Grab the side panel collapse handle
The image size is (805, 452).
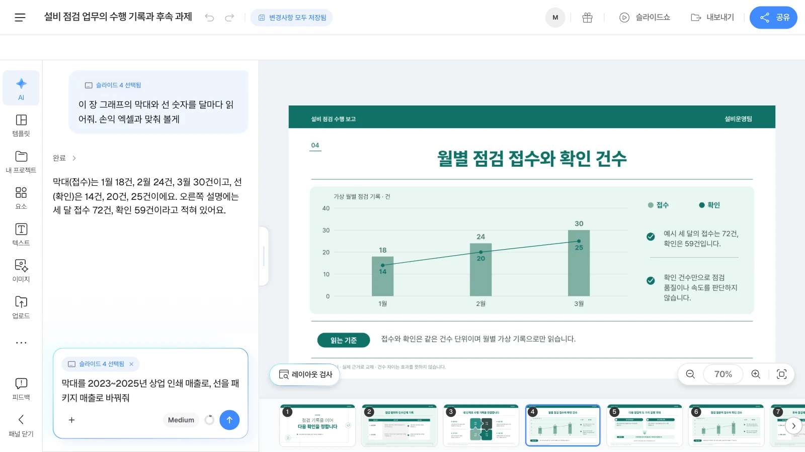[x=264, y=256]
